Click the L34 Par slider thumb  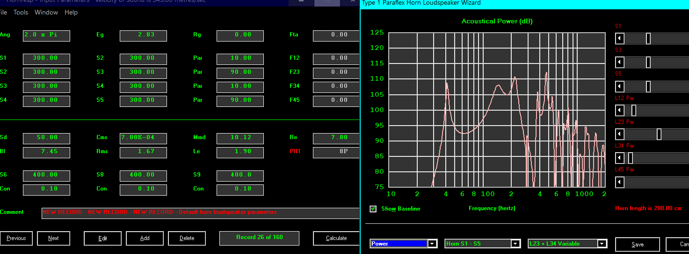click(631, 158)
